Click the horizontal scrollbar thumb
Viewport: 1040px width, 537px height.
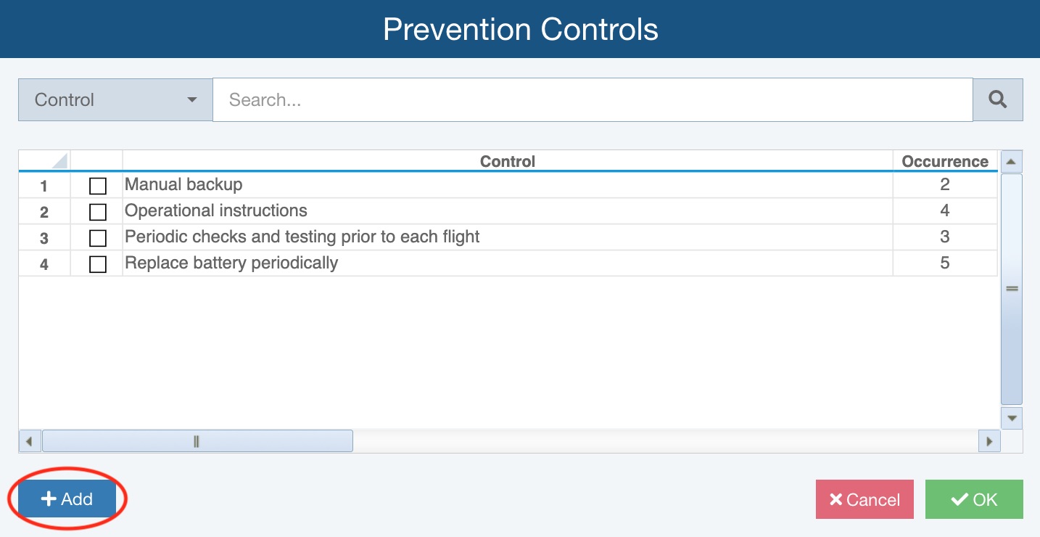197,440
